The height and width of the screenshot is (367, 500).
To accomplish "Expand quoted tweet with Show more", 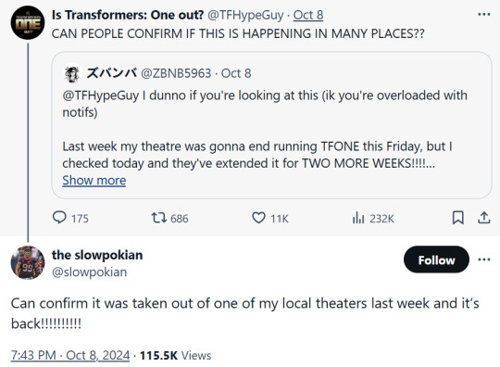I will (x=94, y=181).
